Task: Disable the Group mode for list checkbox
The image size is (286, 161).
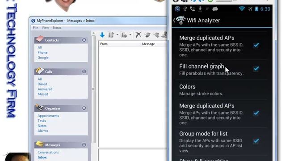Action: coord(256,141)
